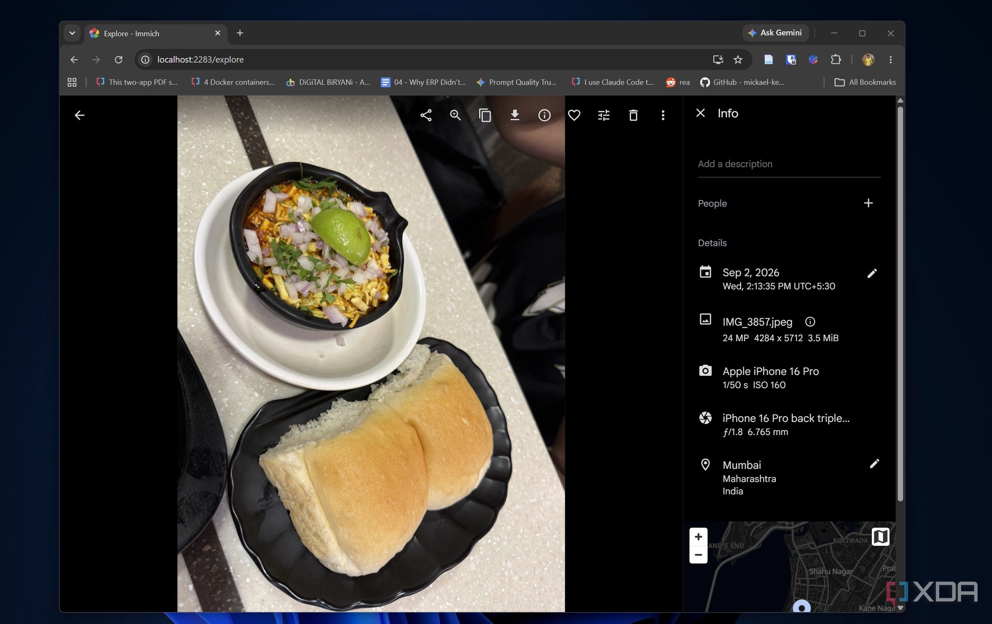Share this photo via the share icon

[426, 115]
